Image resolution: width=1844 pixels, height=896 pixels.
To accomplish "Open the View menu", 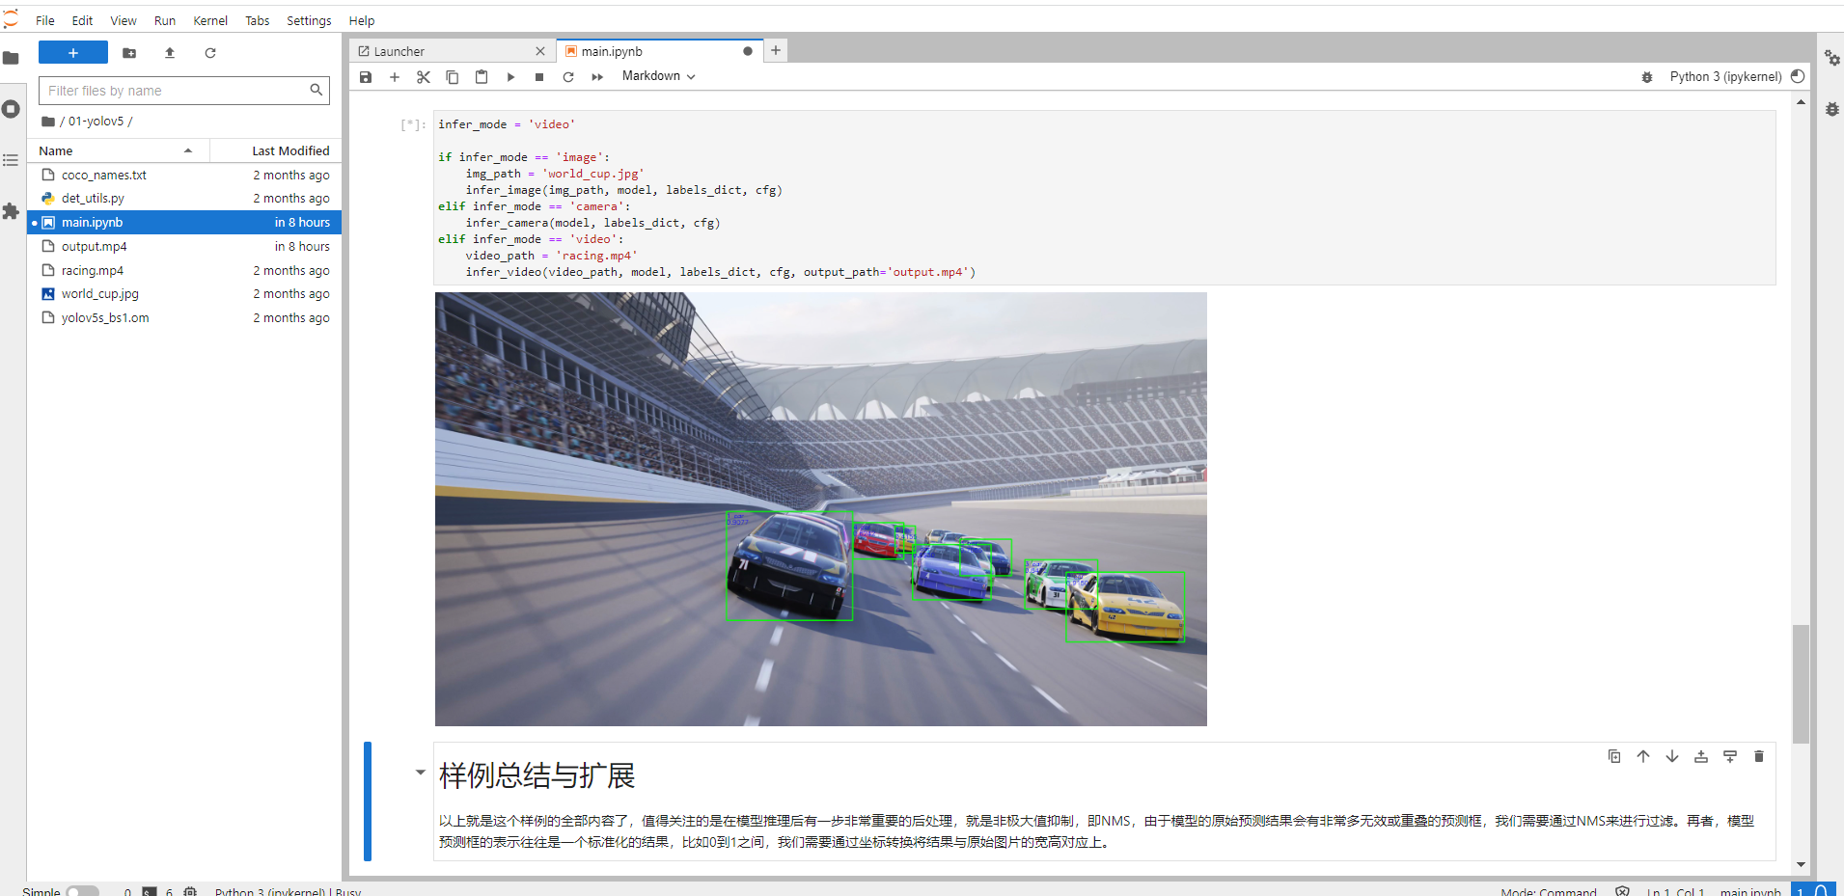I will [x=124, y=20].
